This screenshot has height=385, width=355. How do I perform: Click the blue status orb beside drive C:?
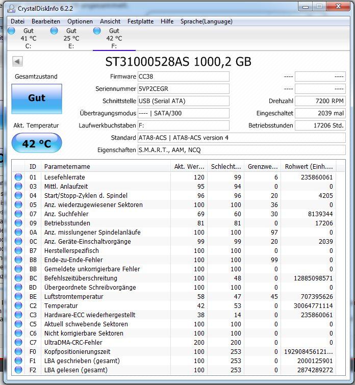click(11, 31)
